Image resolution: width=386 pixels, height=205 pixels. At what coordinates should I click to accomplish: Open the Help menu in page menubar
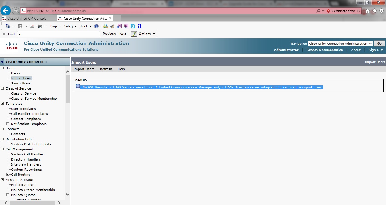[x=121, y=69]
